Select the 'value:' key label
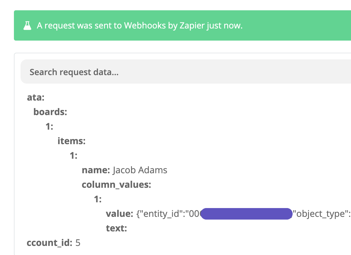The image size is (351, 255). click(120, 214)
